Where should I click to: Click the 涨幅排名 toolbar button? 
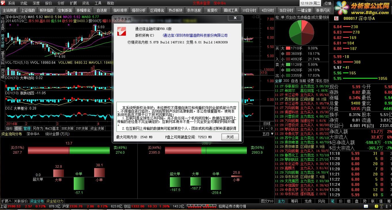(84, 10)
